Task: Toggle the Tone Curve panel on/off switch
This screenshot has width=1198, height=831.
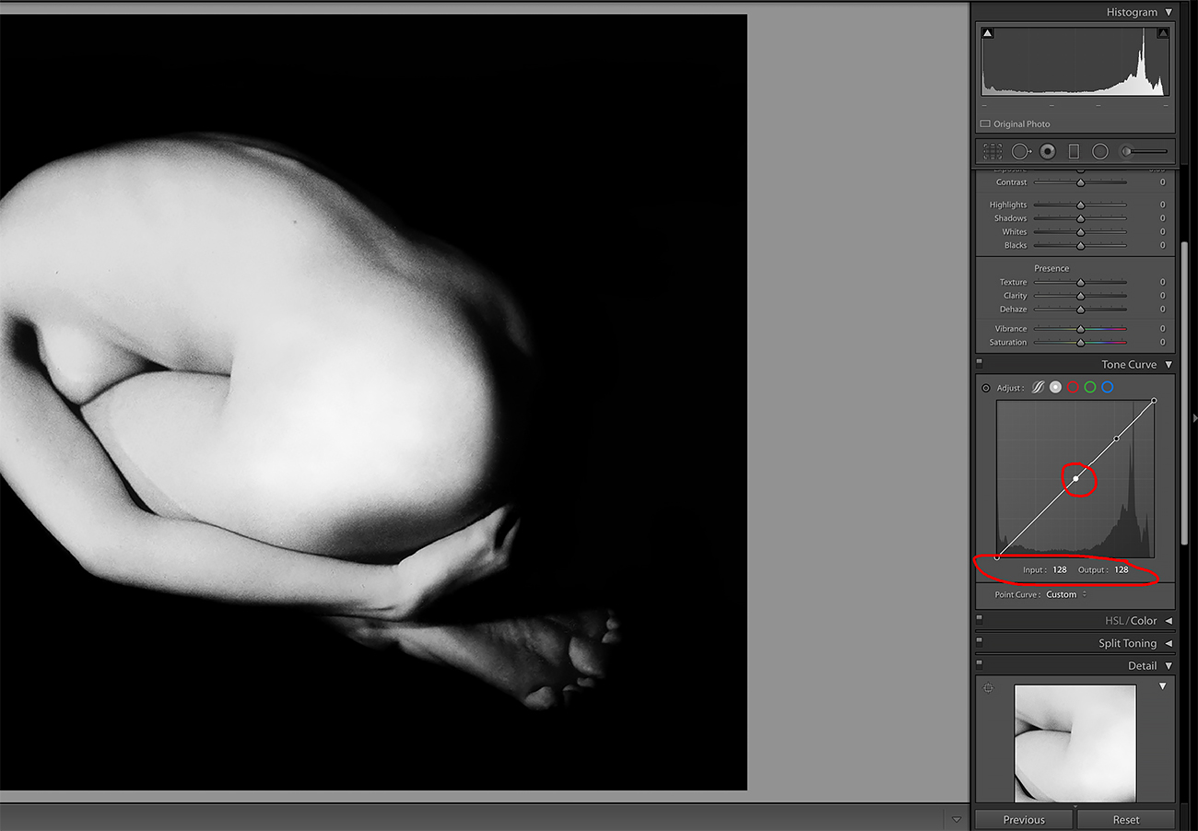Action: pyautogui.click(x=979, y=363)
